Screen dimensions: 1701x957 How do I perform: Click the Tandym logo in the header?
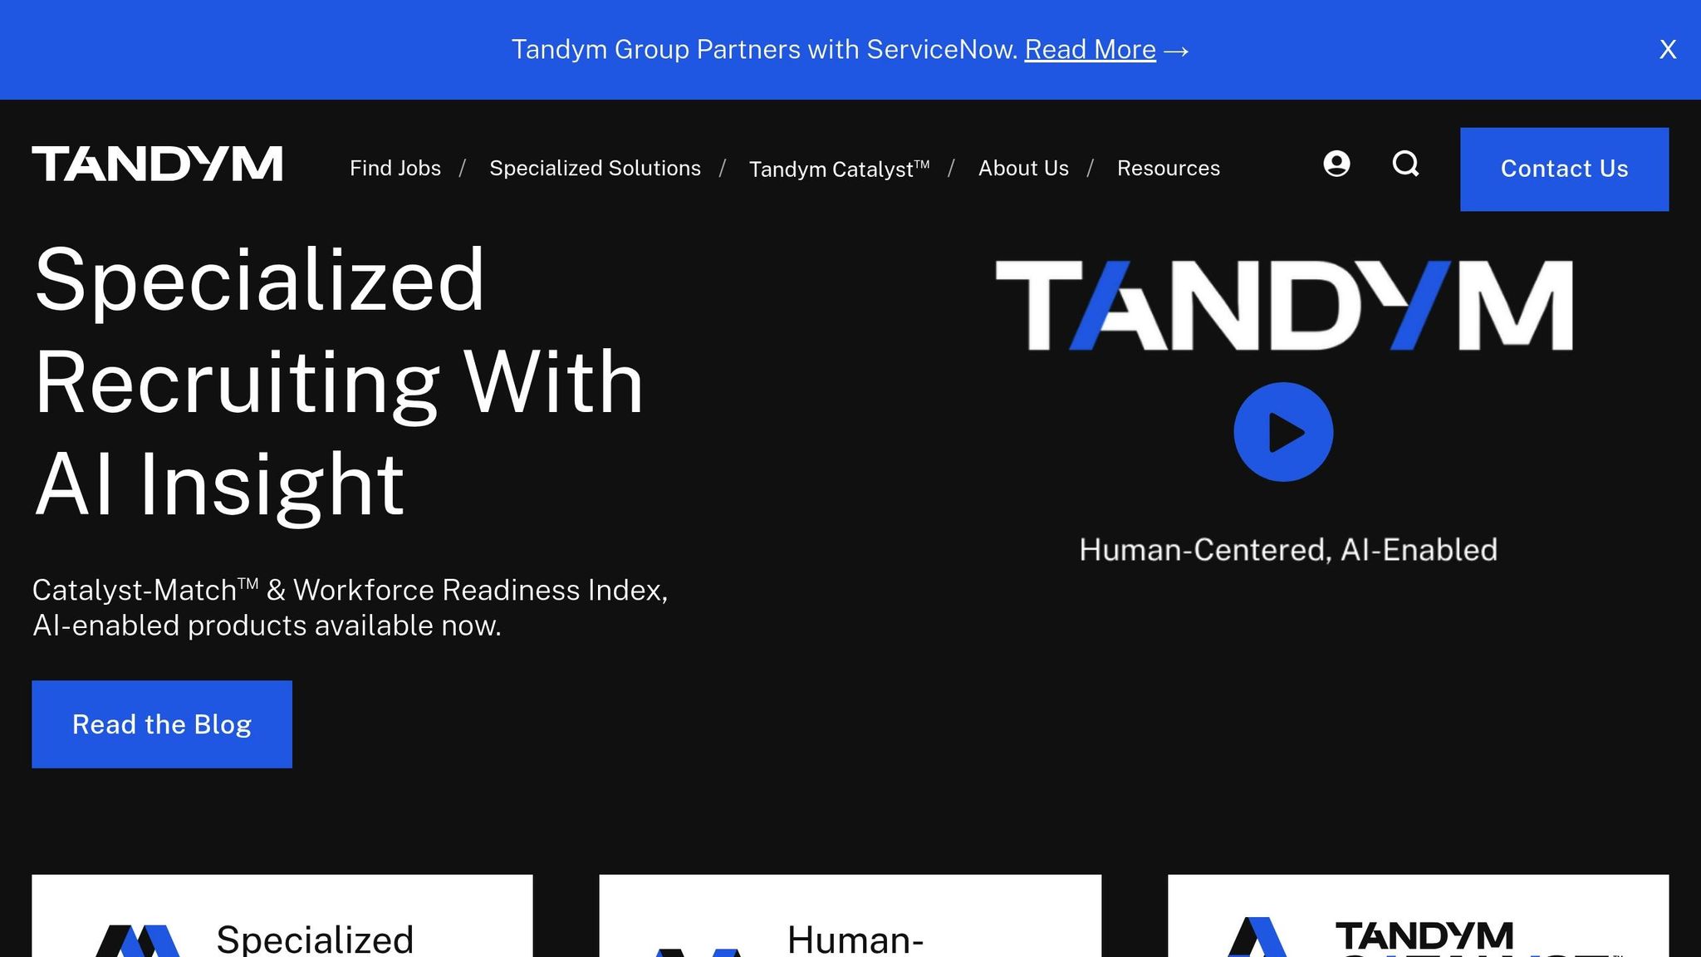156,164
